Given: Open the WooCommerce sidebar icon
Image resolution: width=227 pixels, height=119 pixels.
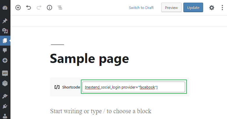Looking at the screenshot, I should point(5,73).
